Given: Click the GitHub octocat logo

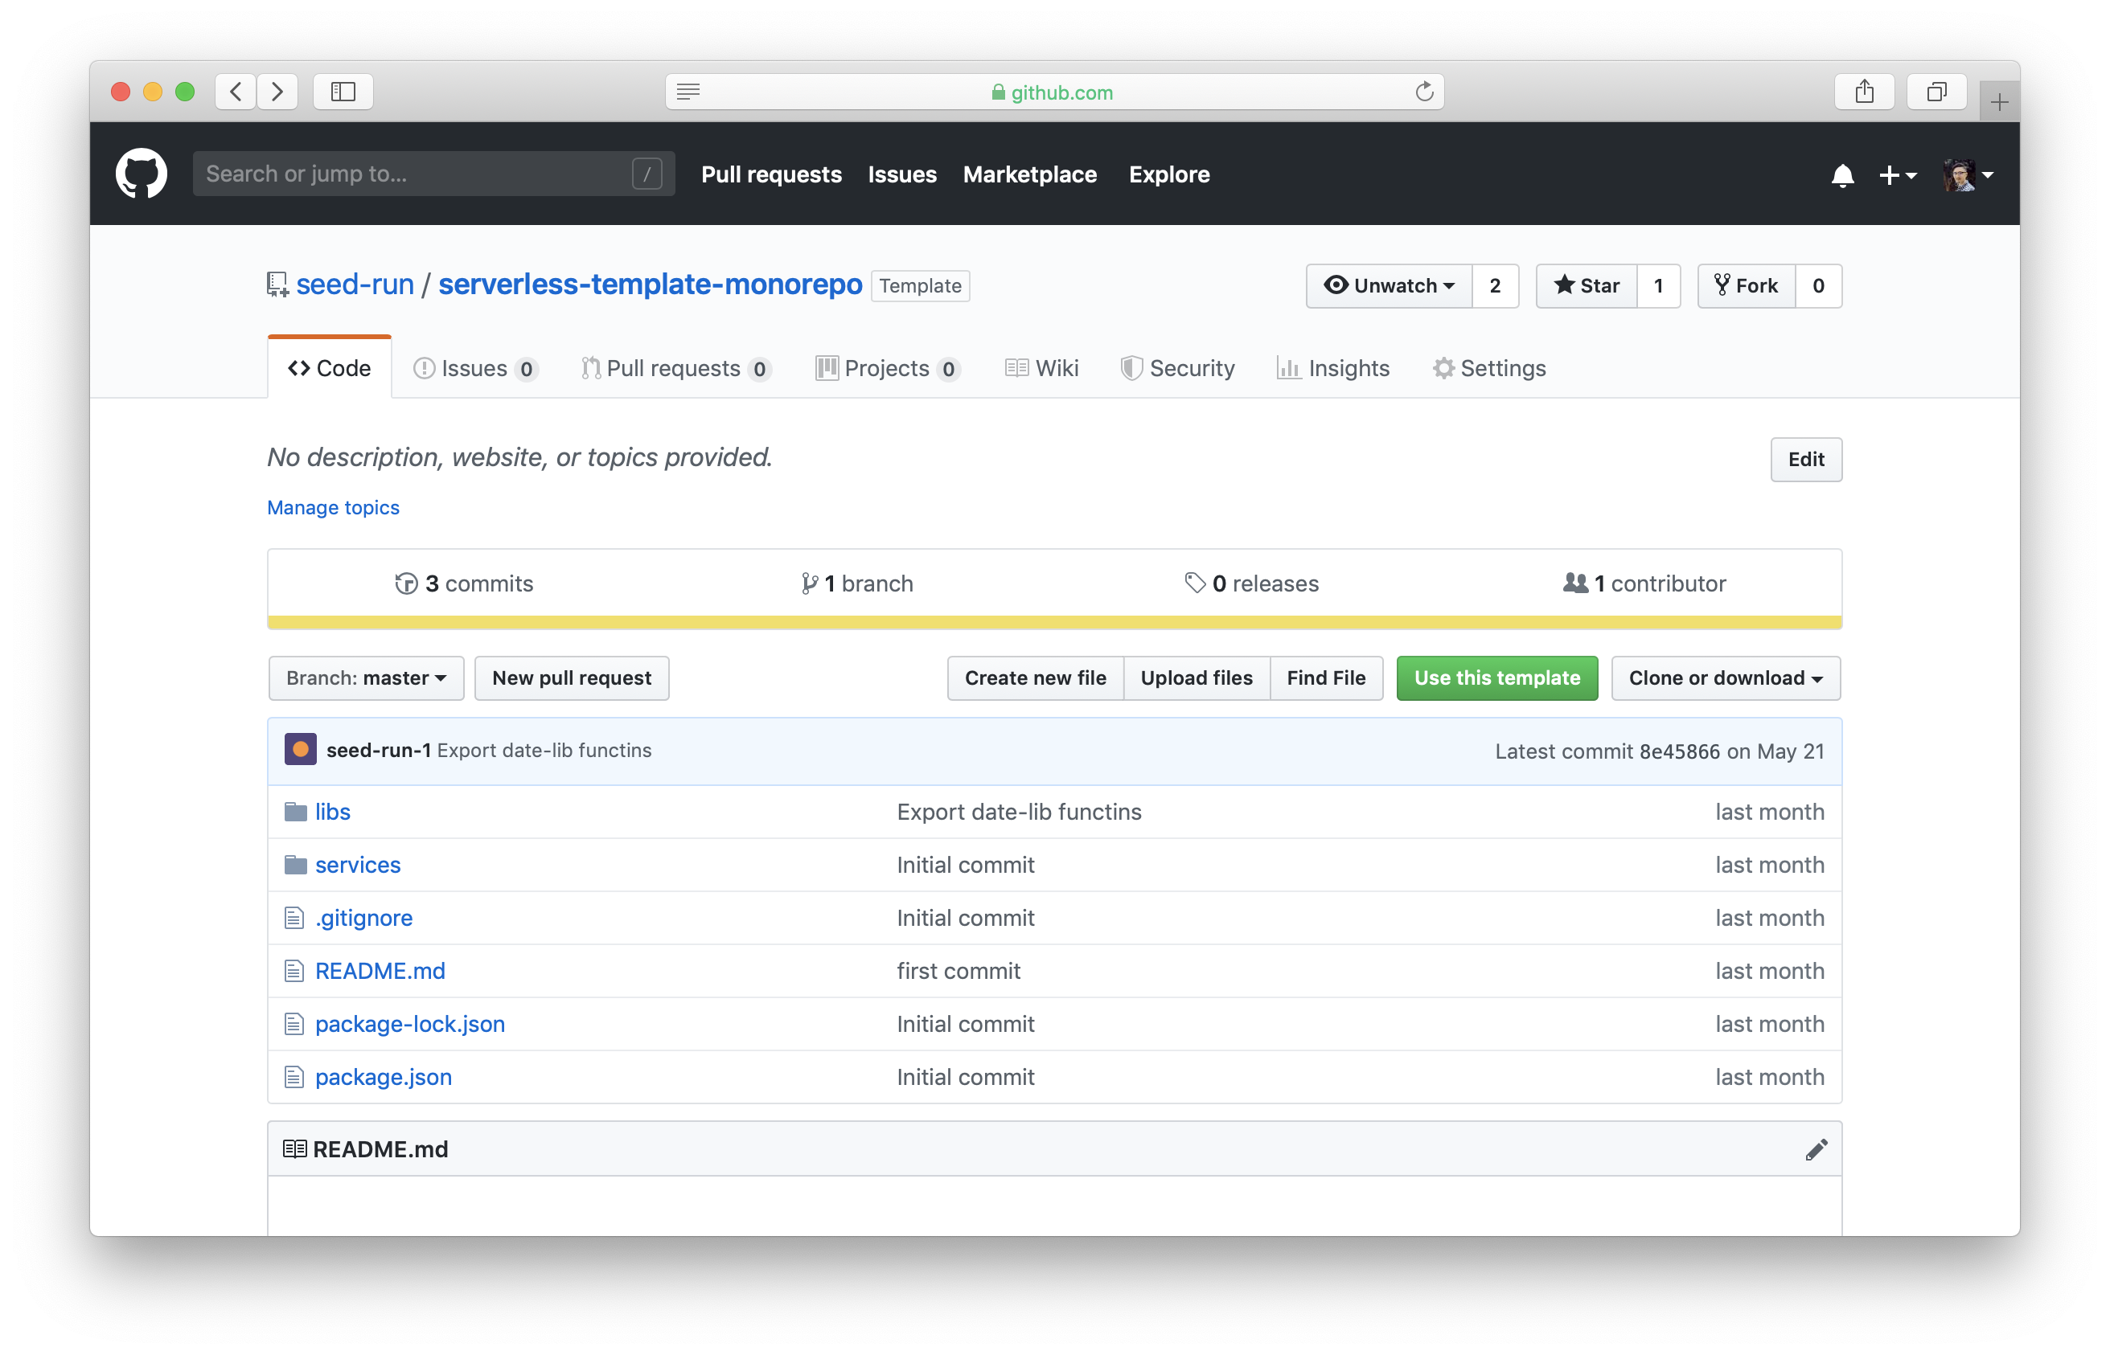Looking at the screenshot, I should click(x=141, y=174).
